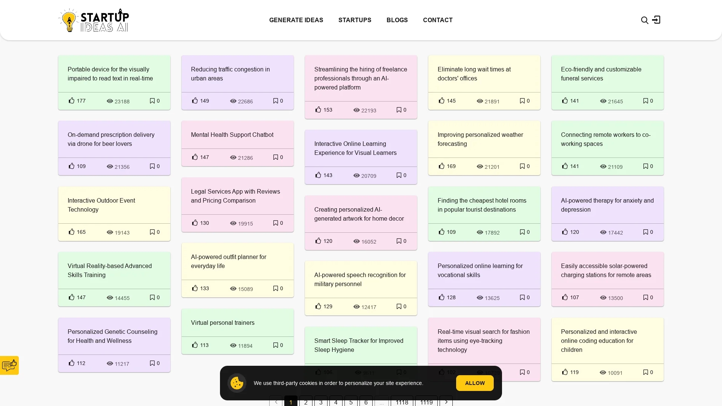Like the Interactive Online Learning Experience idea
Image resolution: width=722 pixels, height=406 pixels.
click(318, 175)
